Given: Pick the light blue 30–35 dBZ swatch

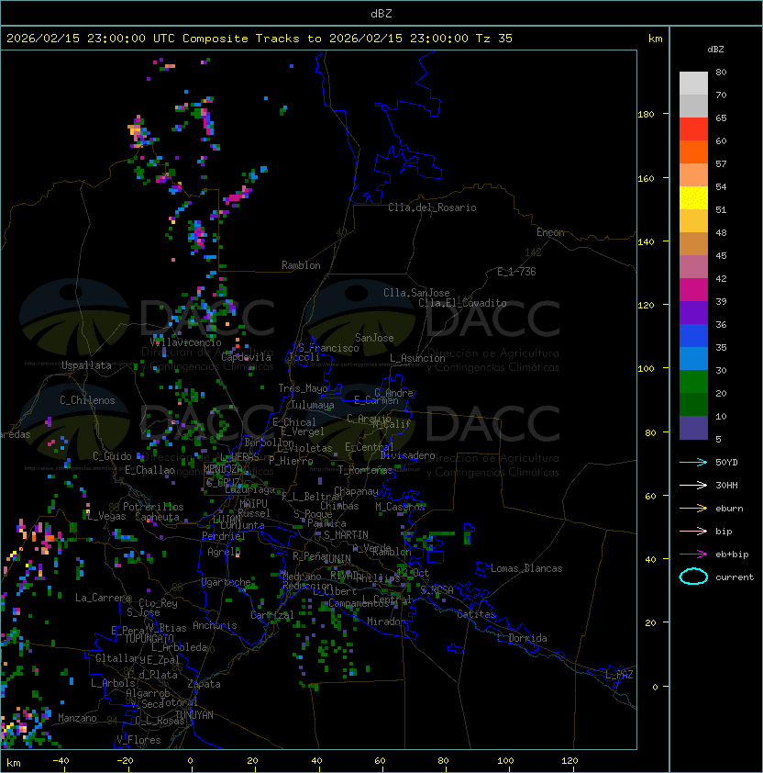Looking at the screenshot, I should [x=693, y=359].
